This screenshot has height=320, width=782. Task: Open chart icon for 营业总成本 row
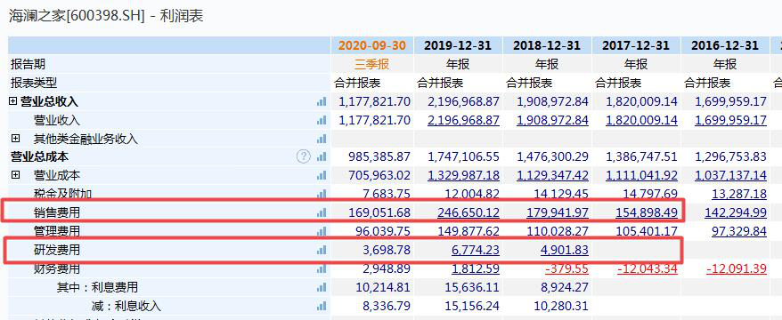tap(322, 156)
